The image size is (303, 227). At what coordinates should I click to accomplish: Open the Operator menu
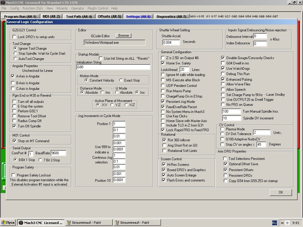point(78,8)
